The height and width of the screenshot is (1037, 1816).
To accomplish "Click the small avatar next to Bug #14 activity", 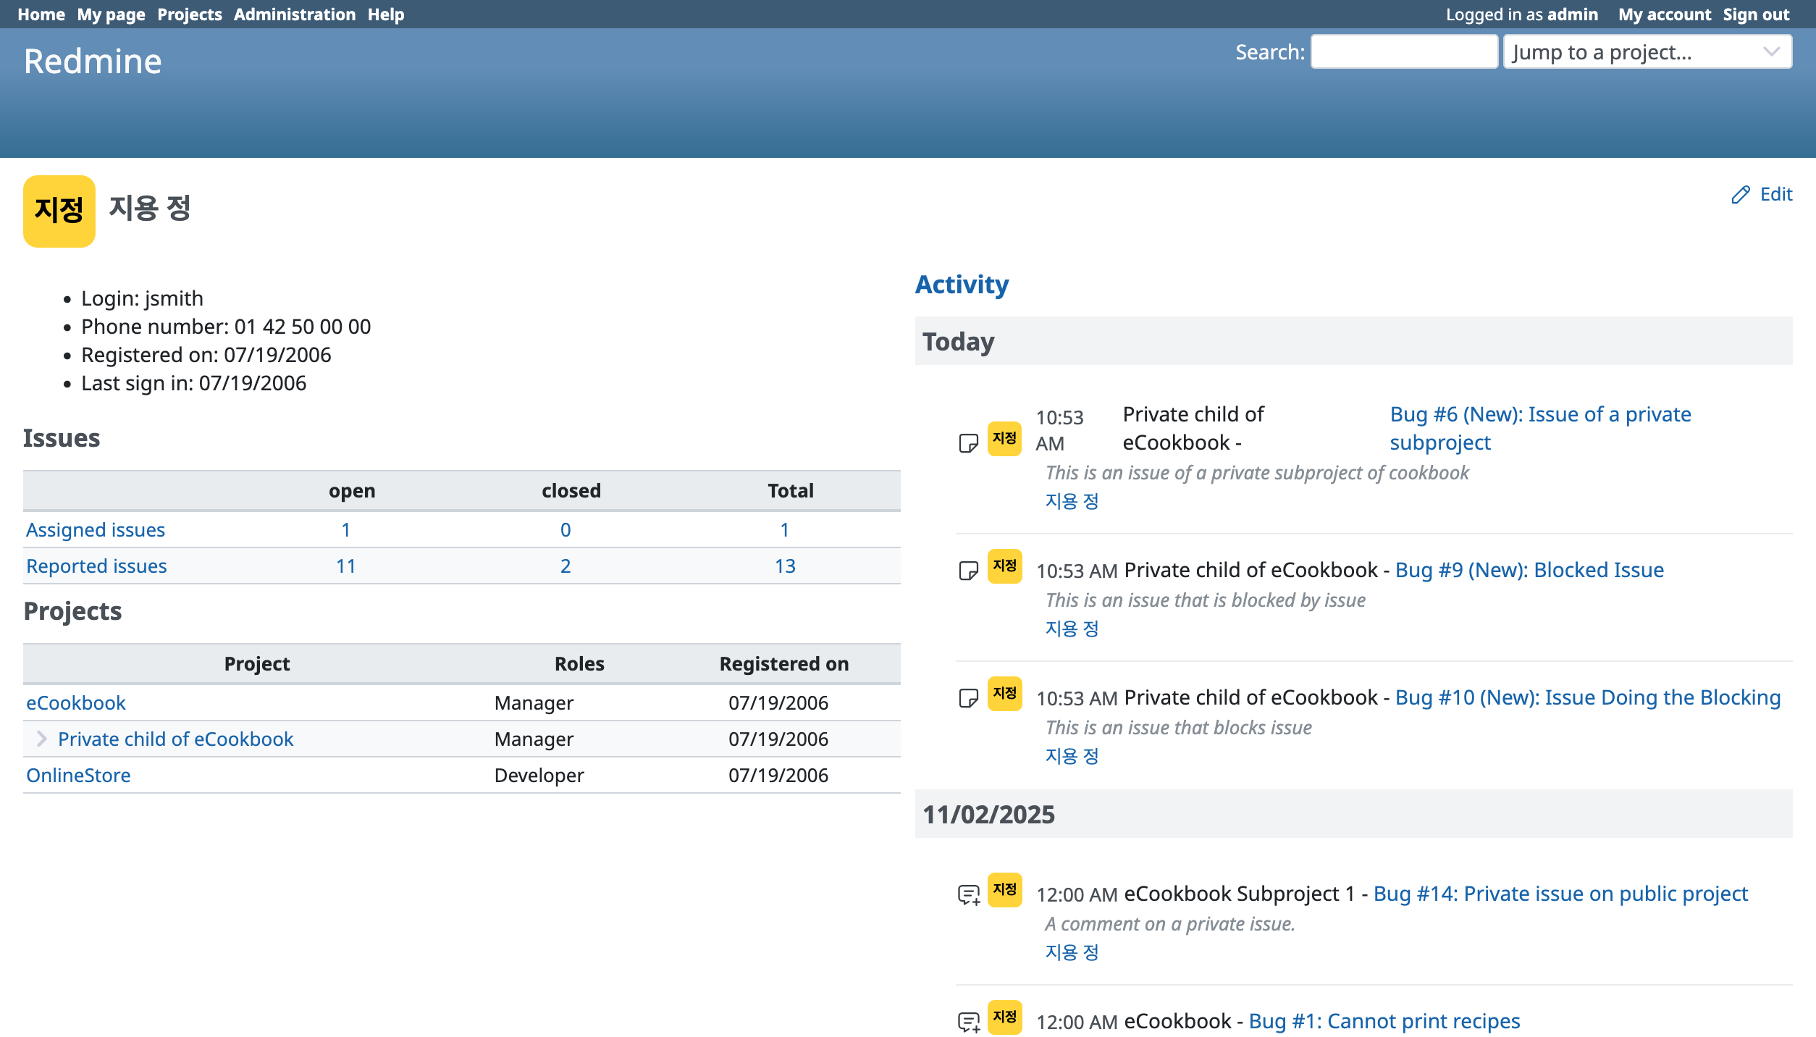I will pyautogui.click(x=1004, y=890).
